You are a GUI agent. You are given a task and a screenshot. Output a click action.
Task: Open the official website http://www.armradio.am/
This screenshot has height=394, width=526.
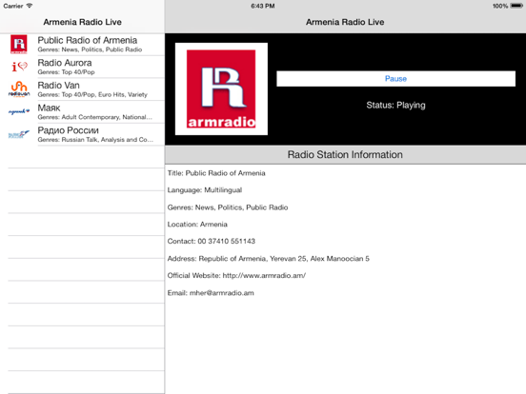pos(264,276)
